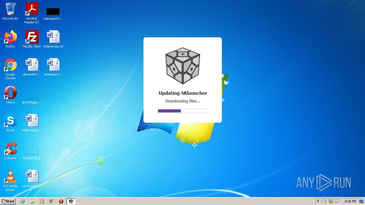Viewport: 365px width, 205px height.
Task: Click the Downloading files... status text
Action: 182,101
